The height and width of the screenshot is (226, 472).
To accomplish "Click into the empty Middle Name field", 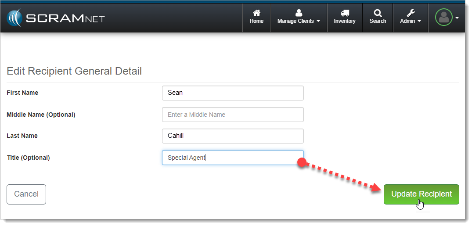I will coord(233,115).
